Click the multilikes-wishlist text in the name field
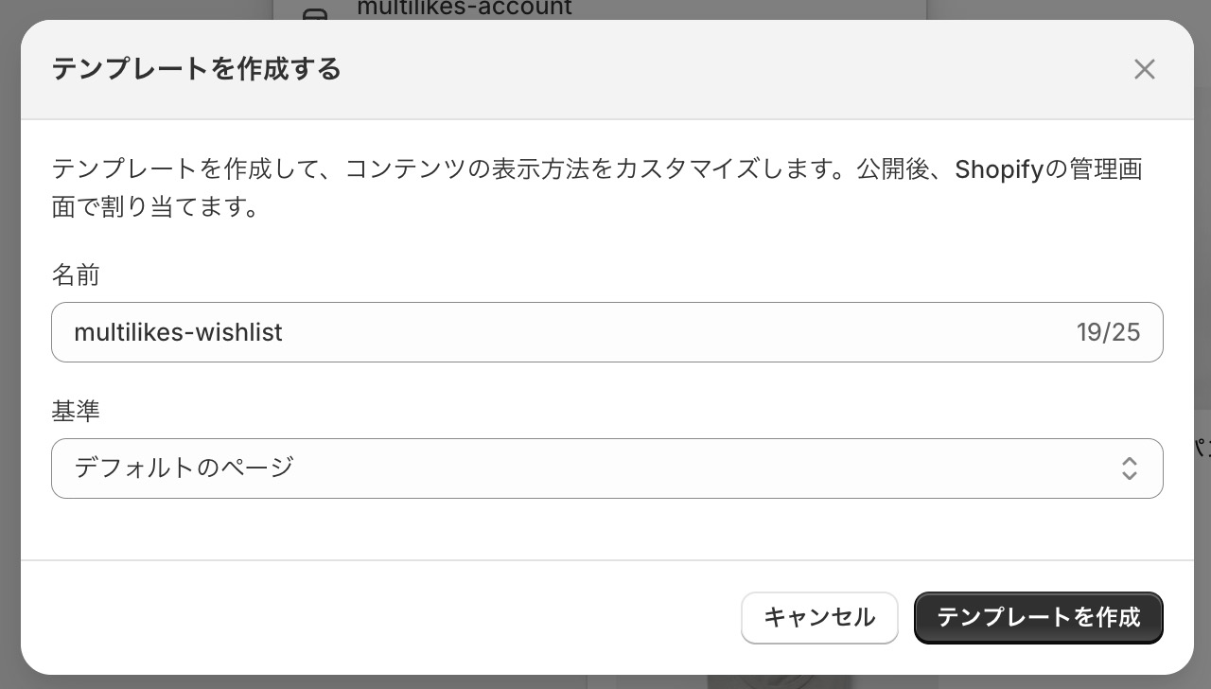1211x689 pixels. tap(178, 332)
